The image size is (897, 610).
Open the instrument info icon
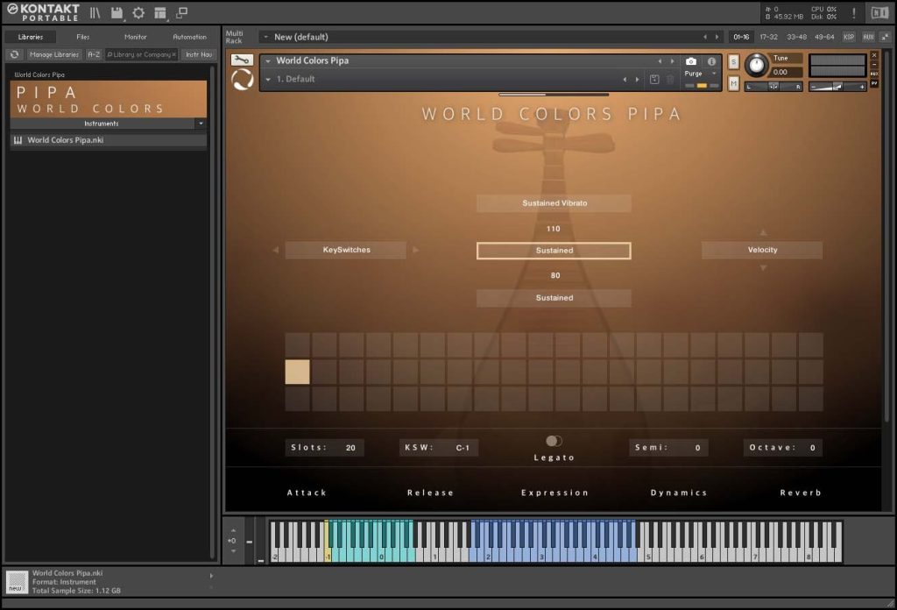711,61
